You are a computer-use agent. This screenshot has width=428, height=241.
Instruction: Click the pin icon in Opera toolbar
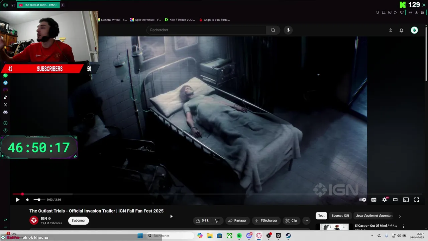(x=378, y=12)
